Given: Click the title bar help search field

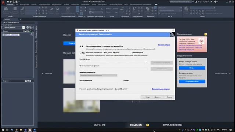Looking at the screenshot, I should [181, 1].
